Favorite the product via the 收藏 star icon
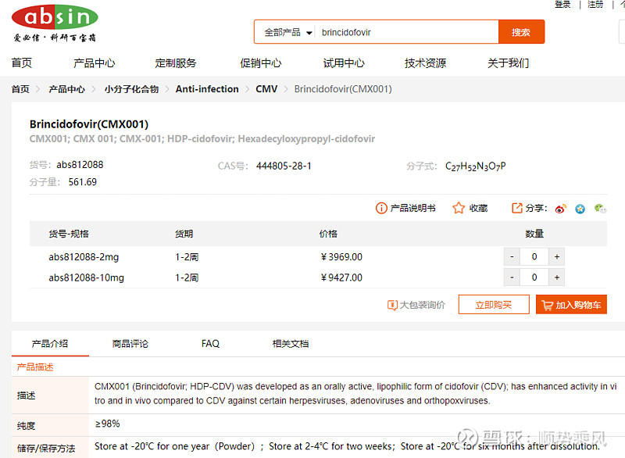 coord(459,208)
